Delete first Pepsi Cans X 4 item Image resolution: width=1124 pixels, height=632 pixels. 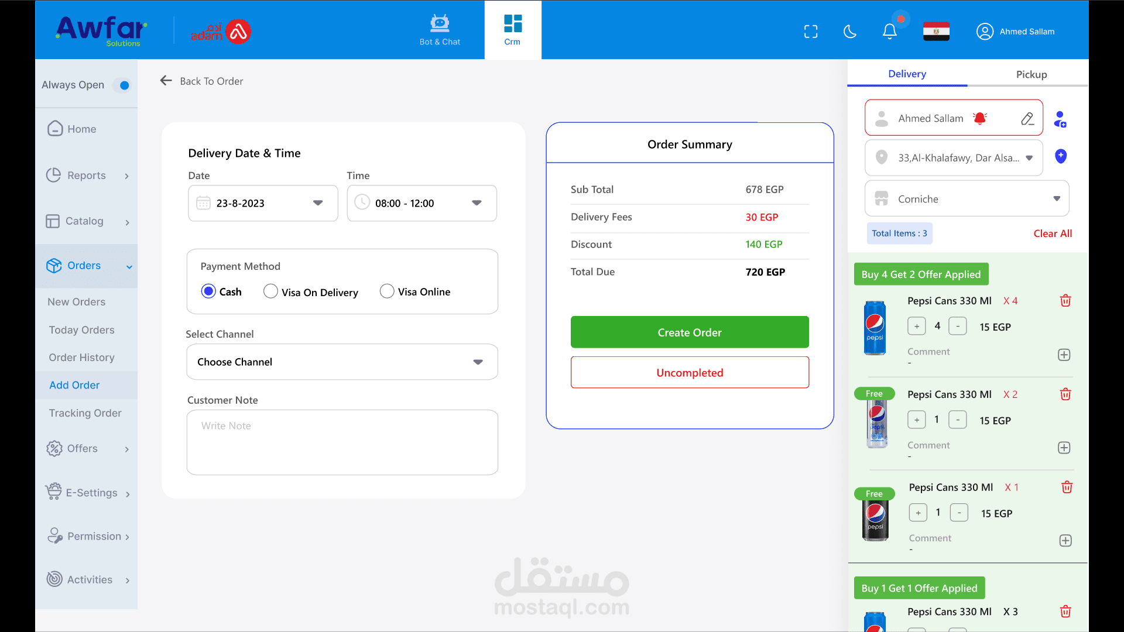(1065, 301)
